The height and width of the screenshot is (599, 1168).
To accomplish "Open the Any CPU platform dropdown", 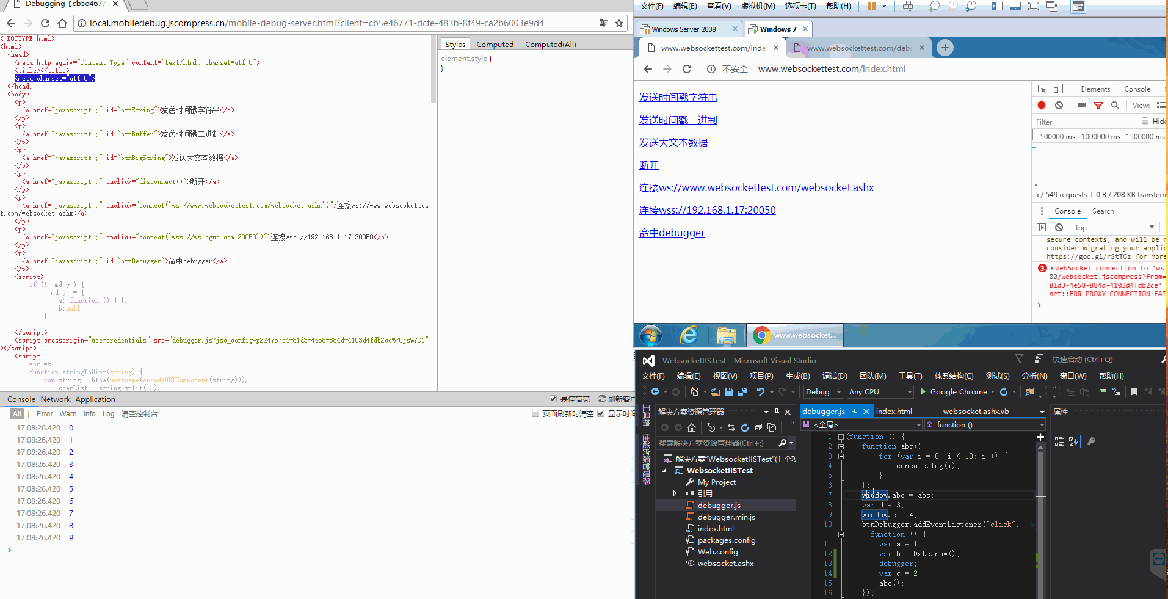I will pos(880,391).
